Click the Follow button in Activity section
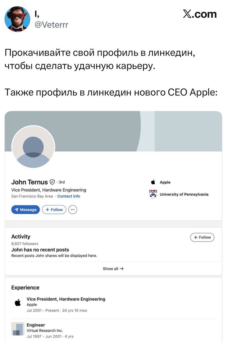This screenshot has width=227, height=355. [202, 237]
